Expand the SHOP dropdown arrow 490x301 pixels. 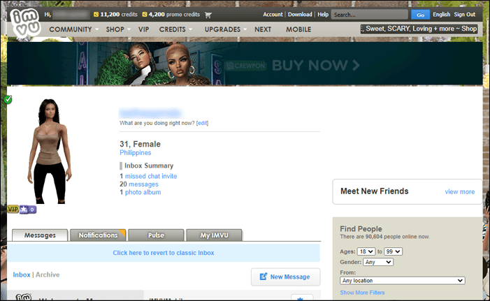click(129, 29)
